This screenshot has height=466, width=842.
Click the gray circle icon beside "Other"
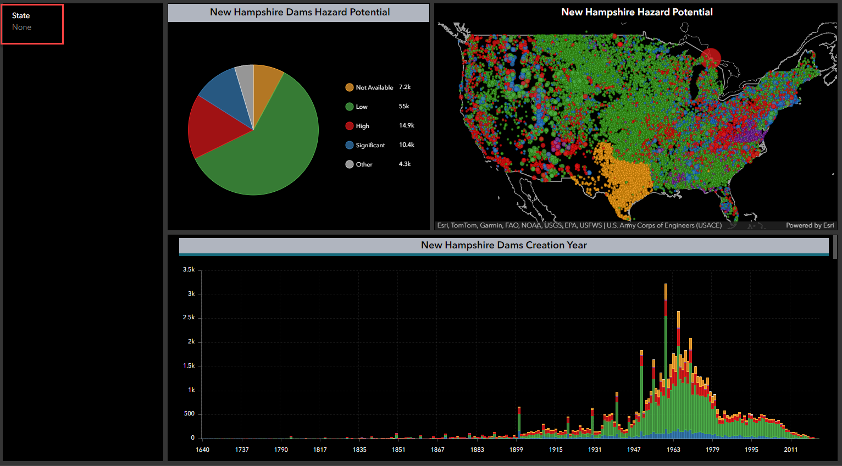(x=350, y=164)
